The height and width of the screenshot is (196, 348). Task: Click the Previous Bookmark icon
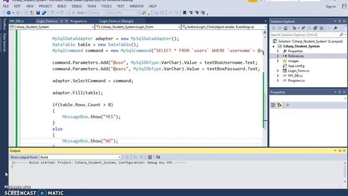[x=191, y=13]
